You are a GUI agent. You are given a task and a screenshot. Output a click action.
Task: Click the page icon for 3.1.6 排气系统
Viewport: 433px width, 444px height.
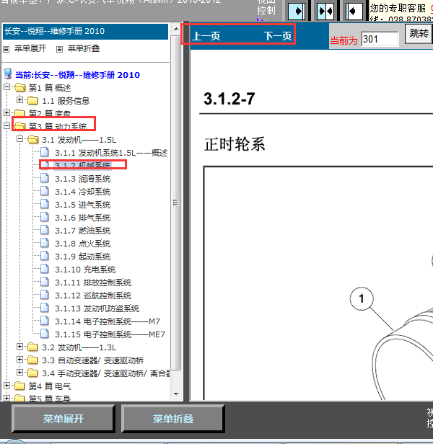[45, 217]
